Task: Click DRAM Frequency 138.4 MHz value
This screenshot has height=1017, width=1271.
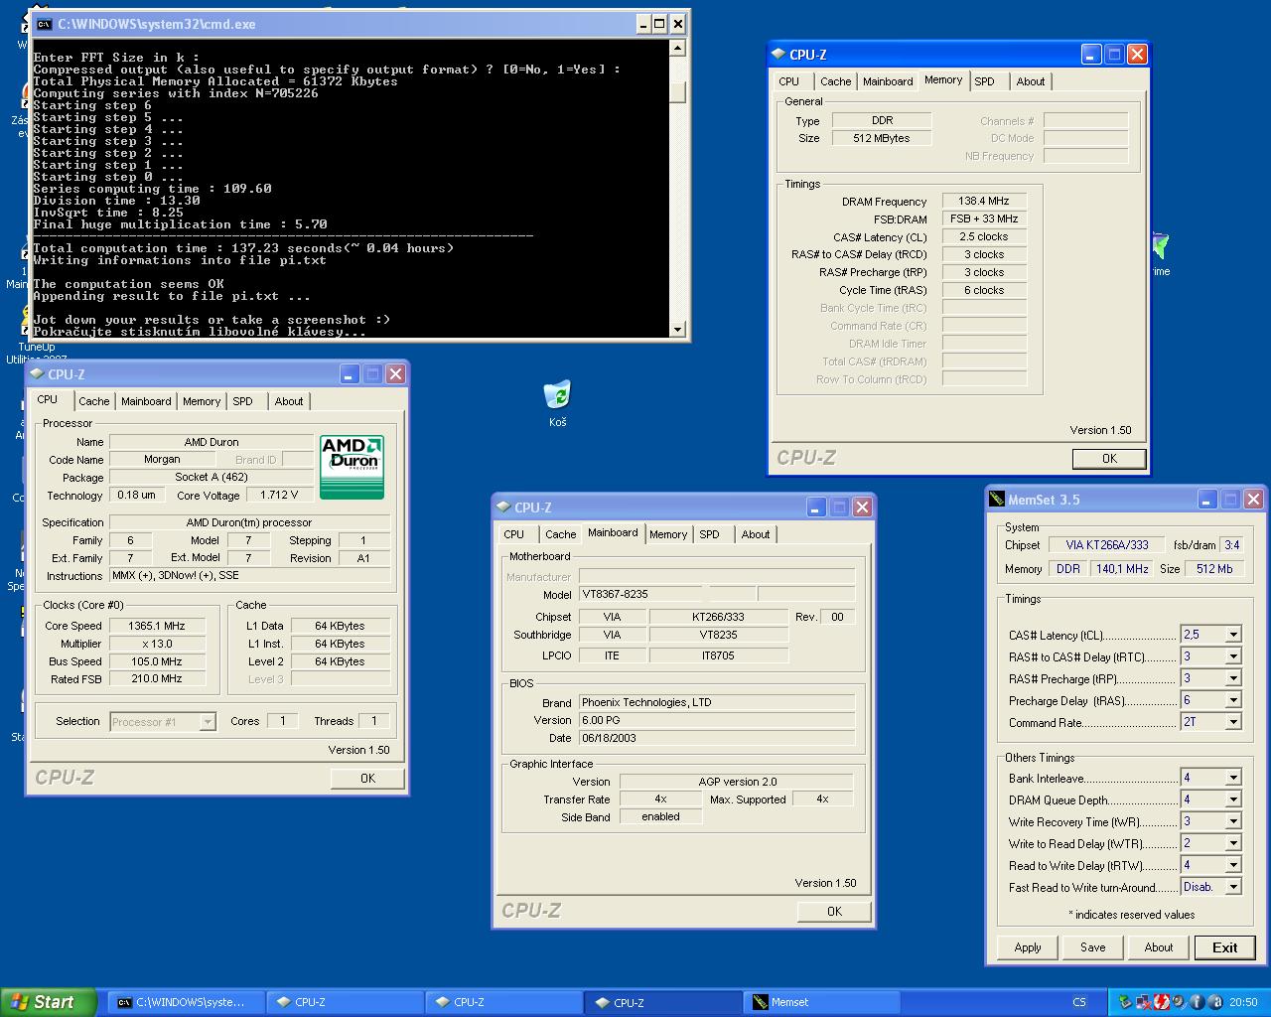Action: pyautogui.click(x=984, y=201)
